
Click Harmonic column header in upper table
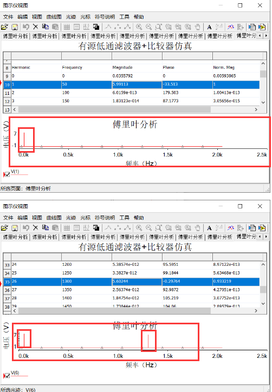pos(36,68)
